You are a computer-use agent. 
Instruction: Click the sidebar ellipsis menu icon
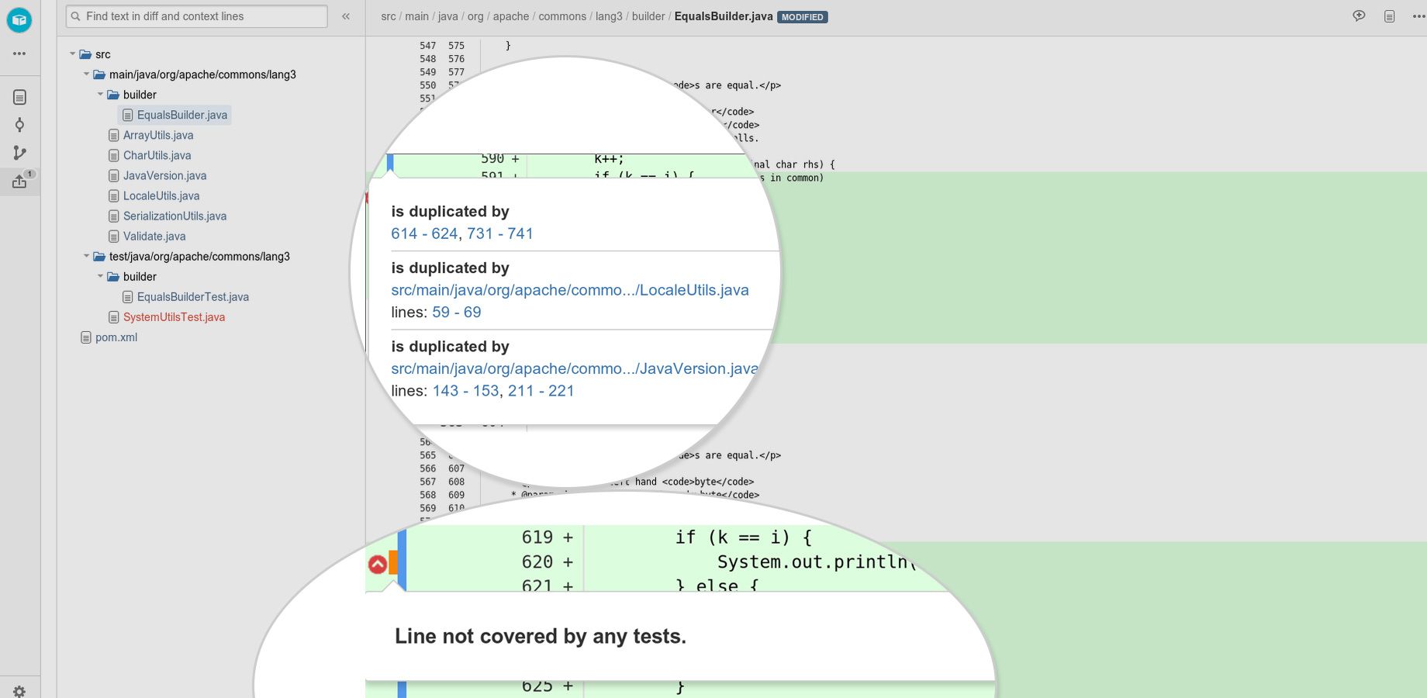point(19,53)
